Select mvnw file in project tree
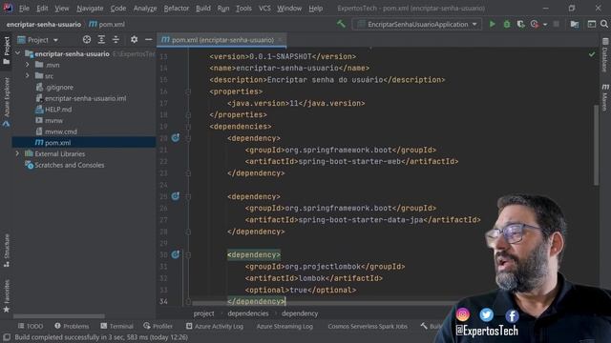This screenshot has height=343, width=611. point(53,121)
